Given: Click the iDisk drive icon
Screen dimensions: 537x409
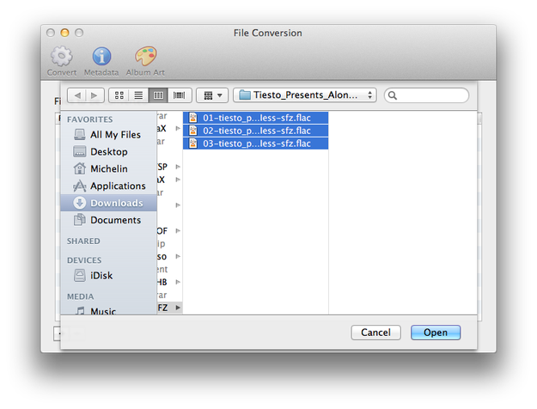Looking at the screenshot, I should coord(79,276).
